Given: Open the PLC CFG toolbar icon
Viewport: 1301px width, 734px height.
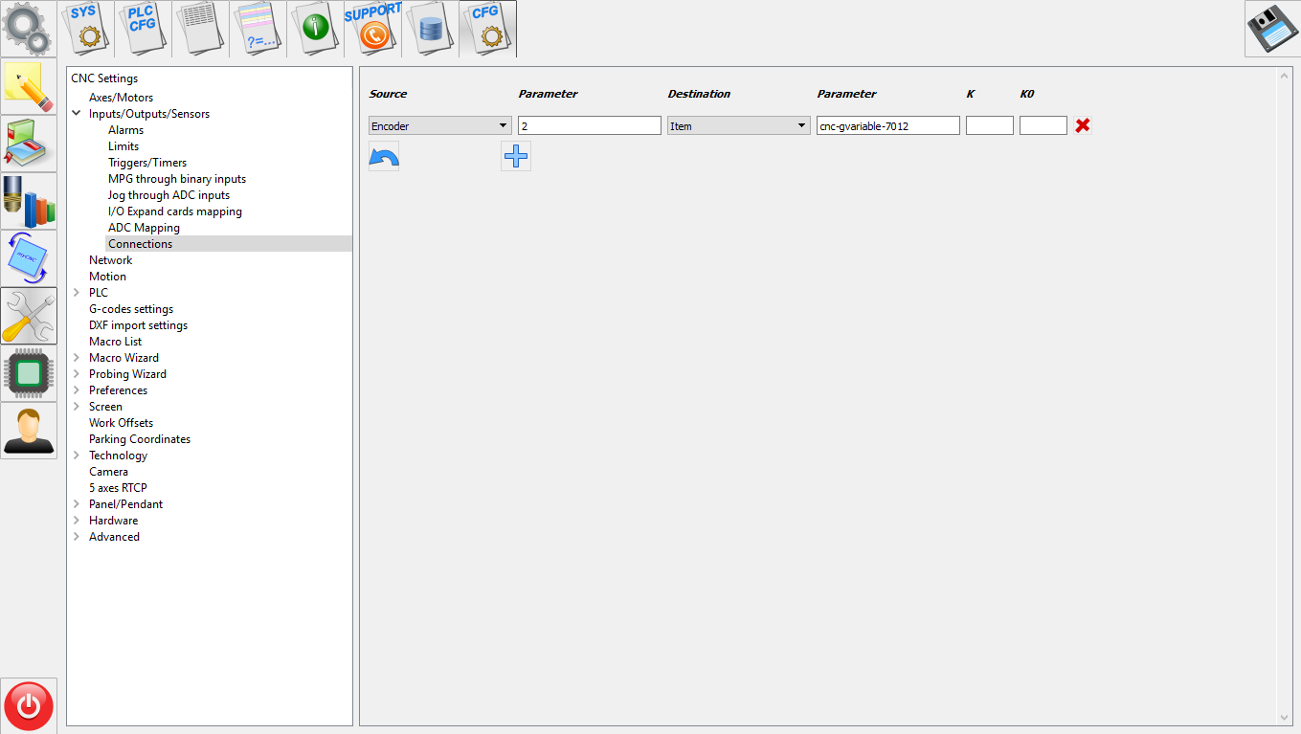Looking at the screenshot, I should [x=144, y=29].
